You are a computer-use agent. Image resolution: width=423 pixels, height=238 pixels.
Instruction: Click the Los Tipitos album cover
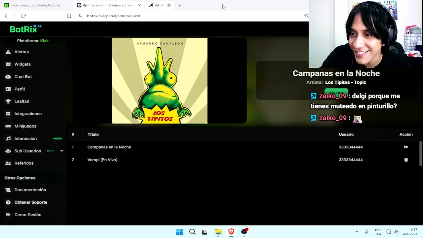click(x=160, y=81)
